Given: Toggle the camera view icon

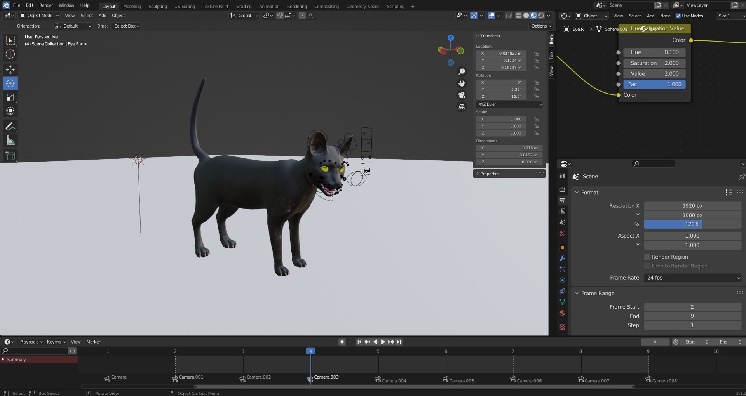Looking at the screenshot, I should [x=462, y=95].
